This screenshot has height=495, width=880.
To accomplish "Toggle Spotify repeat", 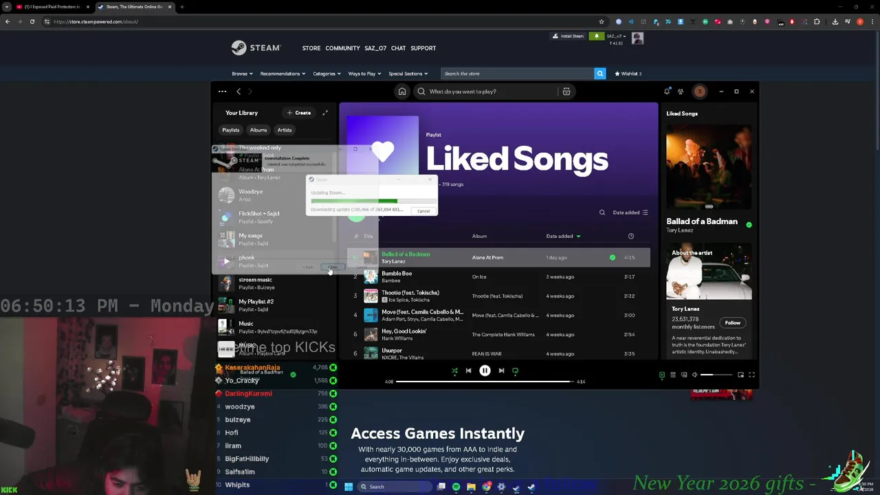I will 515,371.
